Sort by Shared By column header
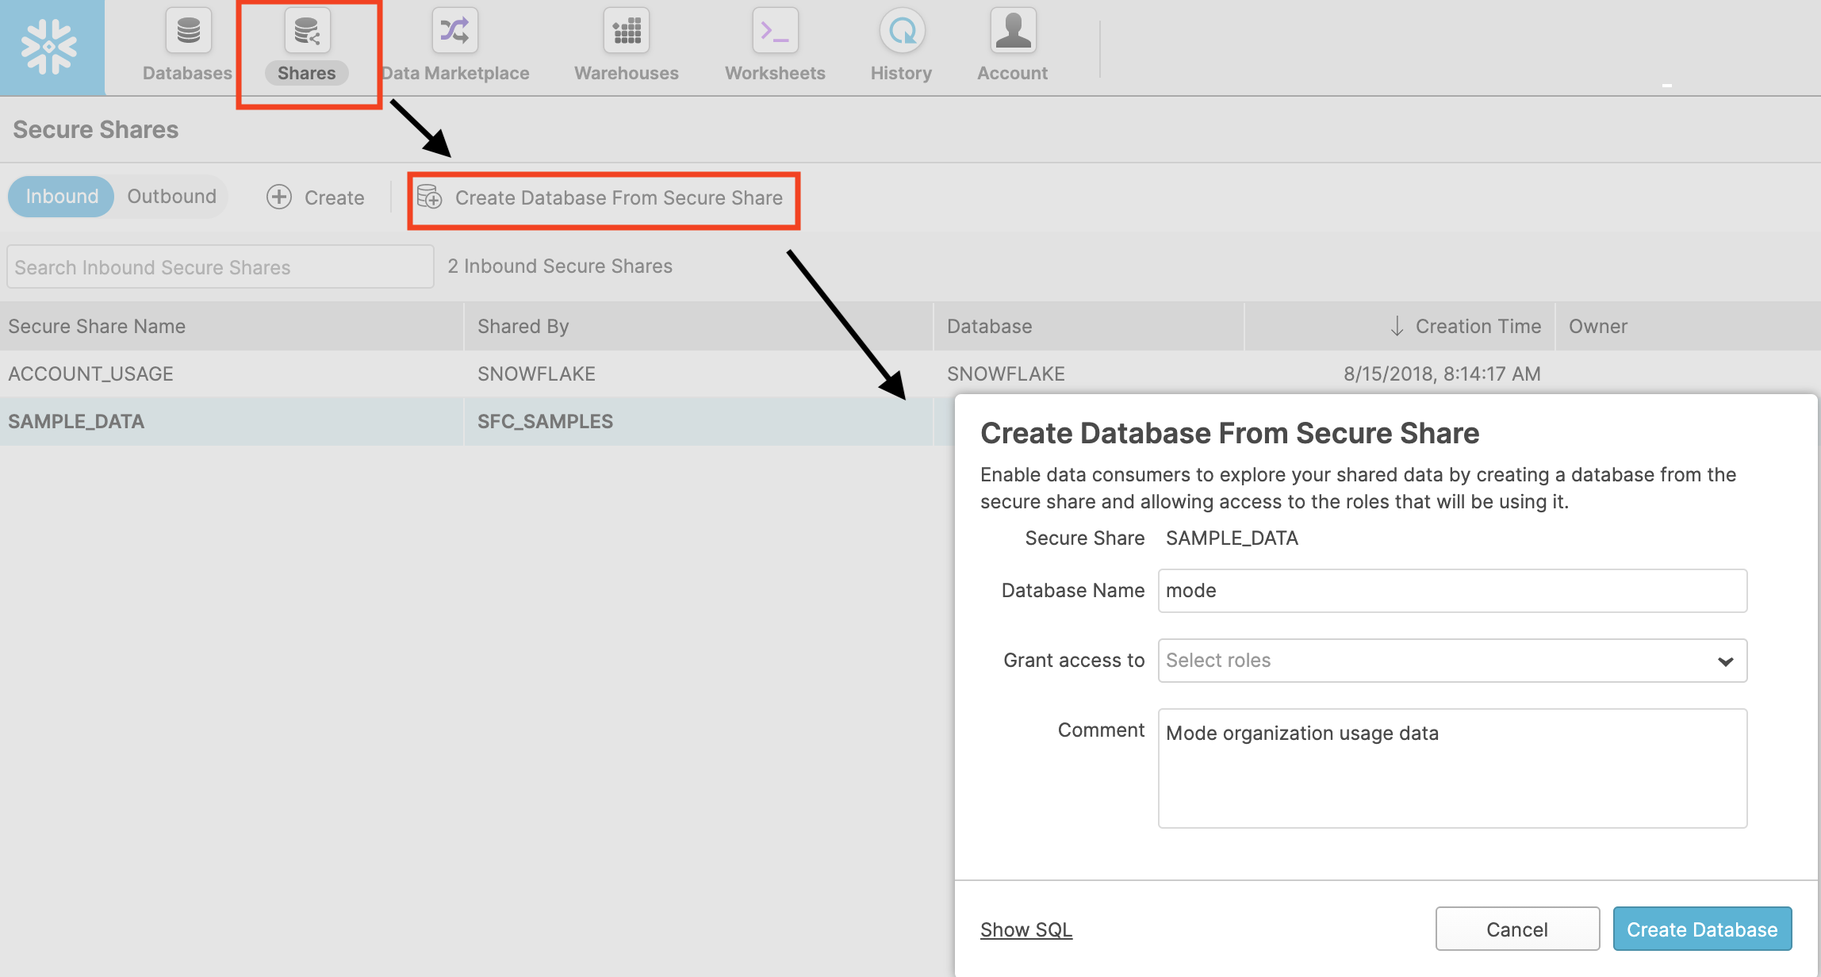 tap(699, 326)
